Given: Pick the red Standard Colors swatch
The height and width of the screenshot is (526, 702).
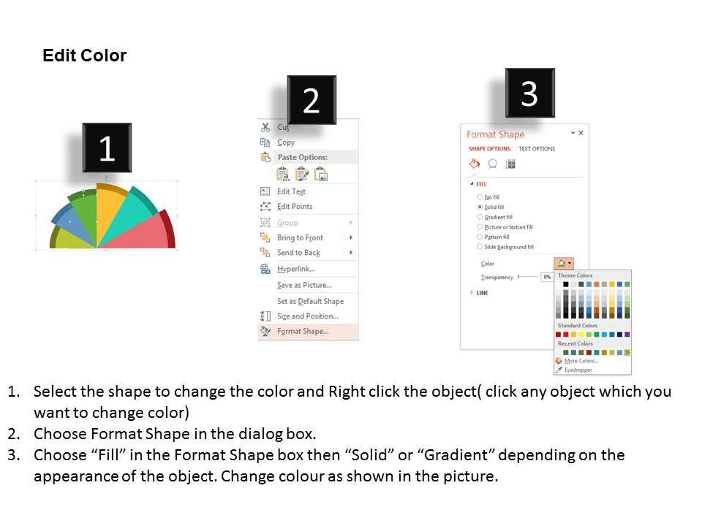Looking at the screenshot, I should point(567,335).
